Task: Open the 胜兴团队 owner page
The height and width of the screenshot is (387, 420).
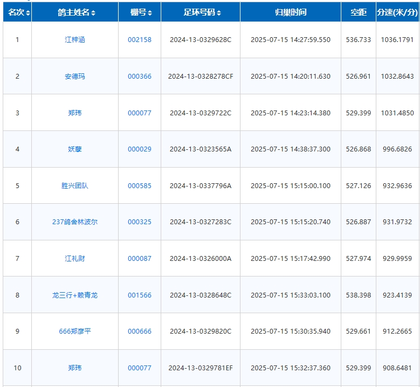Action: coord(75,186)
